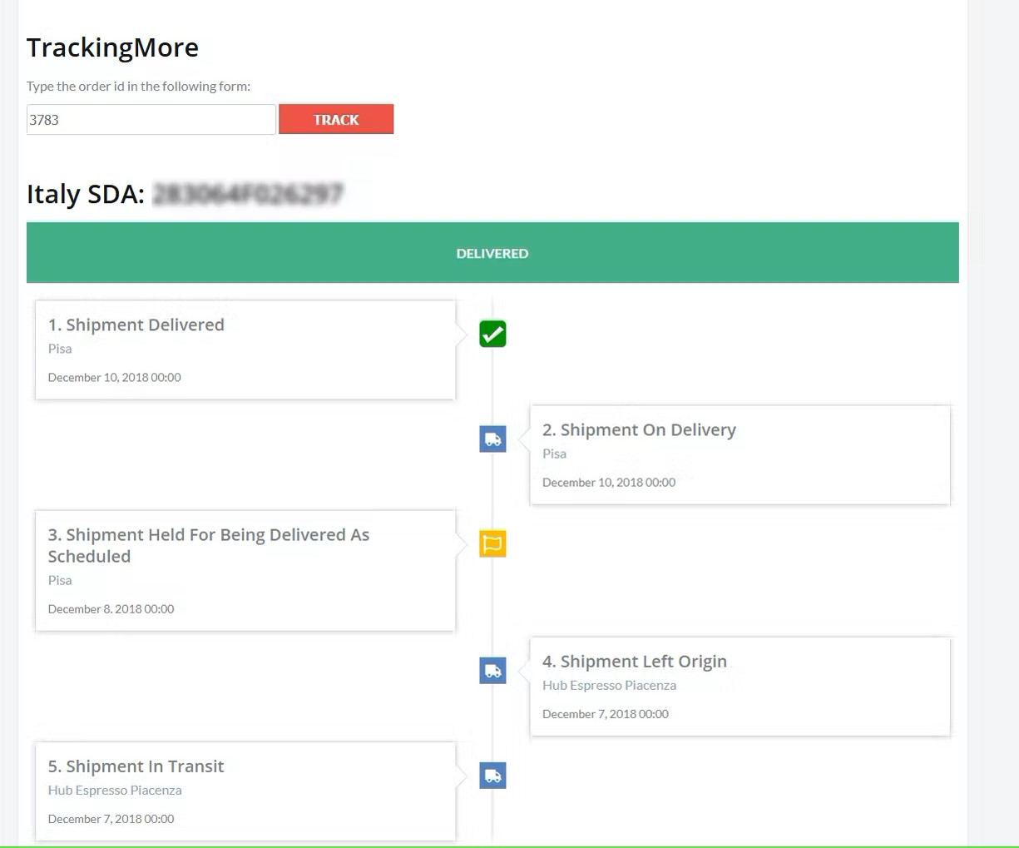Click truck icon beside Shipment In Transit
Image resolution: width=1019 pixels, height=848 pixels.
pyautogui.click(x=492, y=776)
